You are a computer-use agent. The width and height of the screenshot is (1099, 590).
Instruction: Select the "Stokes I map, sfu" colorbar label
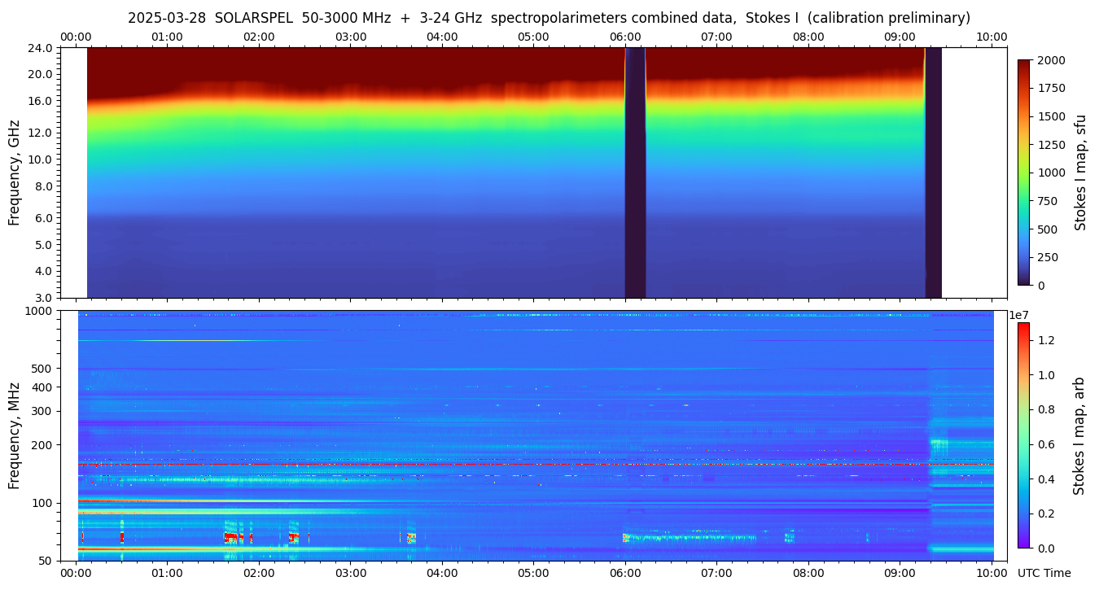point(1080,173)
